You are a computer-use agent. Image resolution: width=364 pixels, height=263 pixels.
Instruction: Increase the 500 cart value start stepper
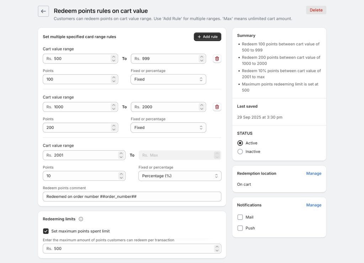point(113,57)
